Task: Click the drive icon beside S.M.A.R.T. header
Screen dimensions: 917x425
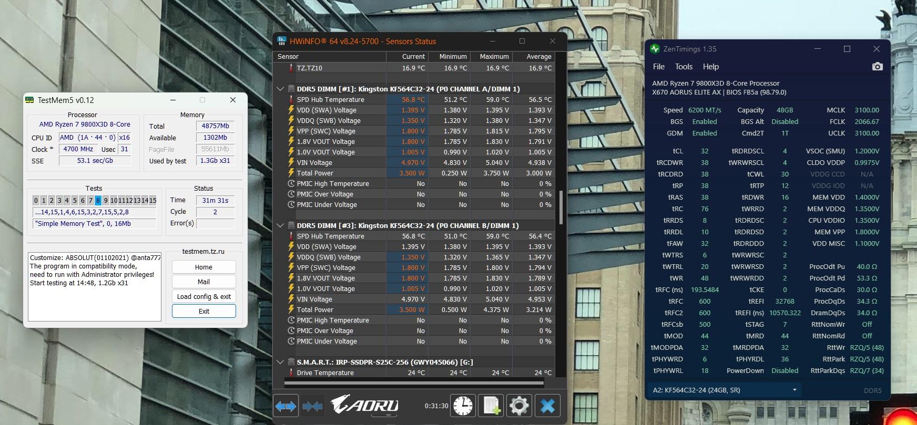Action: (291, 362)
